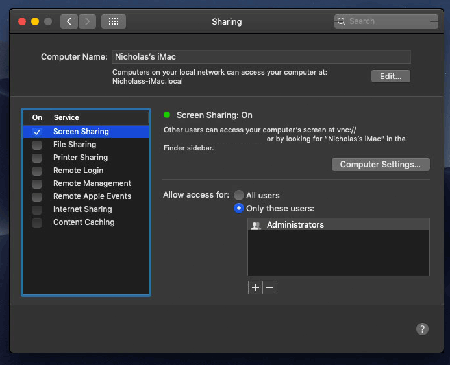The image size is (450, 365).
Task: Go back with the left chevron
Action: click(69, 21)
